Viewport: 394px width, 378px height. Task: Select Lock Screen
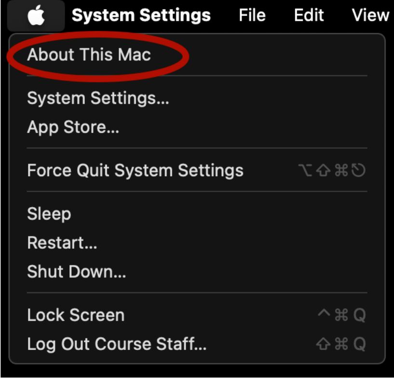point(76,314)
